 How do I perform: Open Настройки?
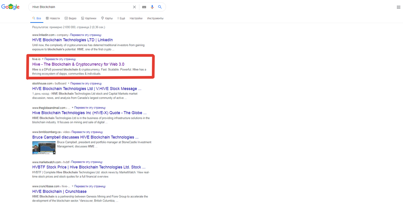point(136,18)
